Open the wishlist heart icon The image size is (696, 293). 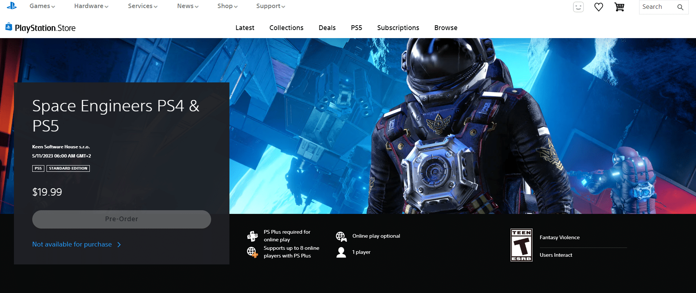pos(599,7)
